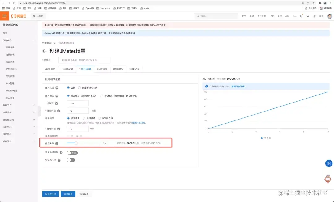
Task: Click the 场景名 input field
Action: click(x=84, y=60)
